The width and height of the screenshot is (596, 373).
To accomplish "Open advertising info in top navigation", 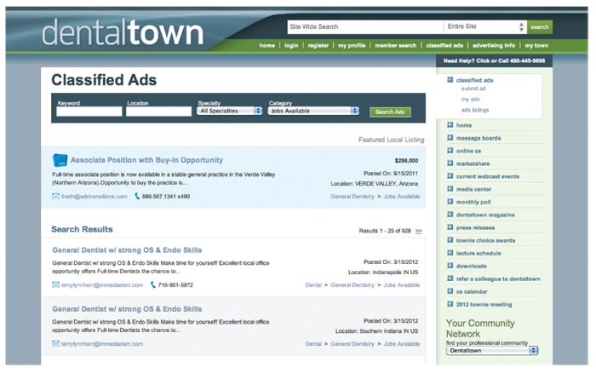I will click(494, 45).
